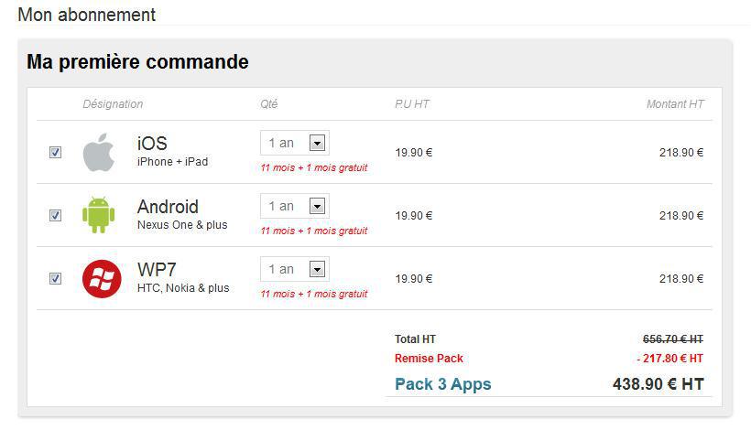
Task: Click the Android product name
Action: point(168,207)
